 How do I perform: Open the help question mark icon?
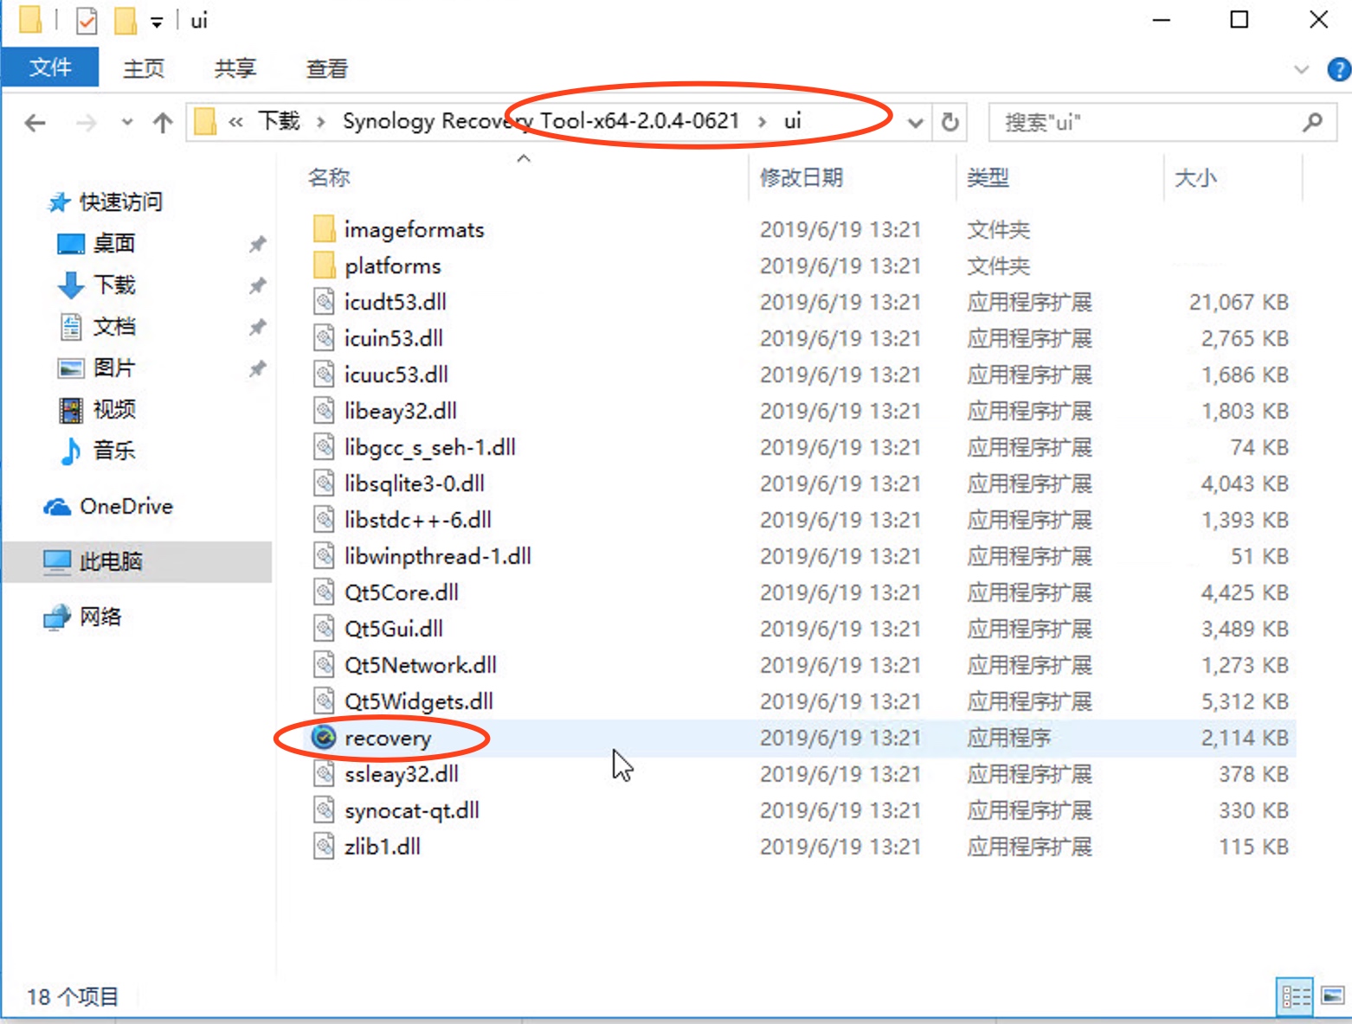(x=1339, y=69)
